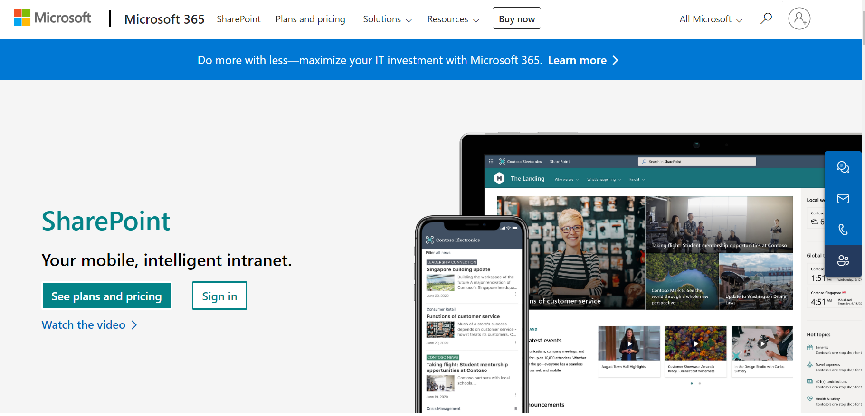Click the CONTOSO NEWS tag on phone
The image size is (865, 416).
[443, 357]
